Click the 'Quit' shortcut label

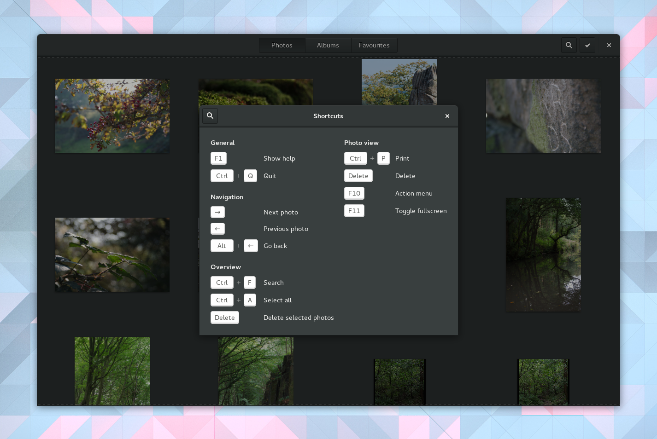pyautogui.click(x=270, y=176)
